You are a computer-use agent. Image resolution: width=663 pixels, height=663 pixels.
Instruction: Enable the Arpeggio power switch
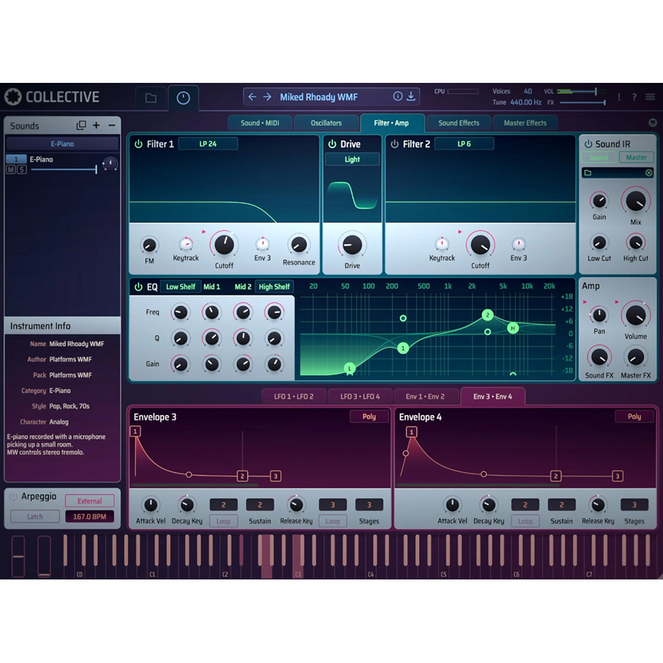pos(13,496)
